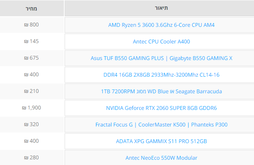Screen dimensions: 254x165
Task: Open NVIDIA Geforce RTX 2060 SUPER link
Action: [161, 108]
